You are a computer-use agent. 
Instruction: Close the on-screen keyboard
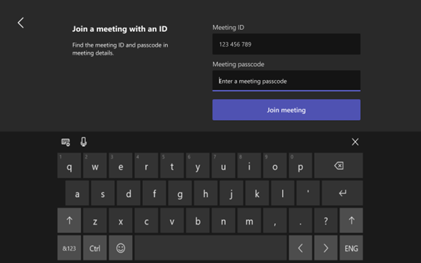(355, 142)
